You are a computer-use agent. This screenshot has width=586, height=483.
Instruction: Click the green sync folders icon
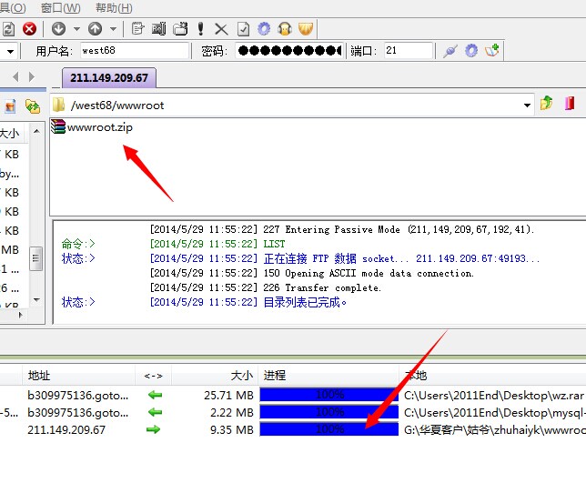(33, 106)
